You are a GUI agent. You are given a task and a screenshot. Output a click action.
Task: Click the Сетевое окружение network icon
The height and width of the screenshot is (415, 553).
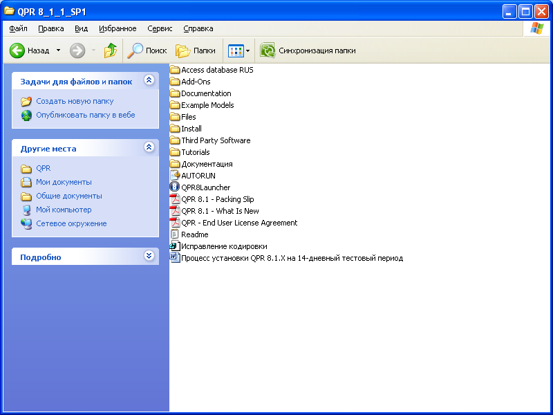[x=26, y=223]
